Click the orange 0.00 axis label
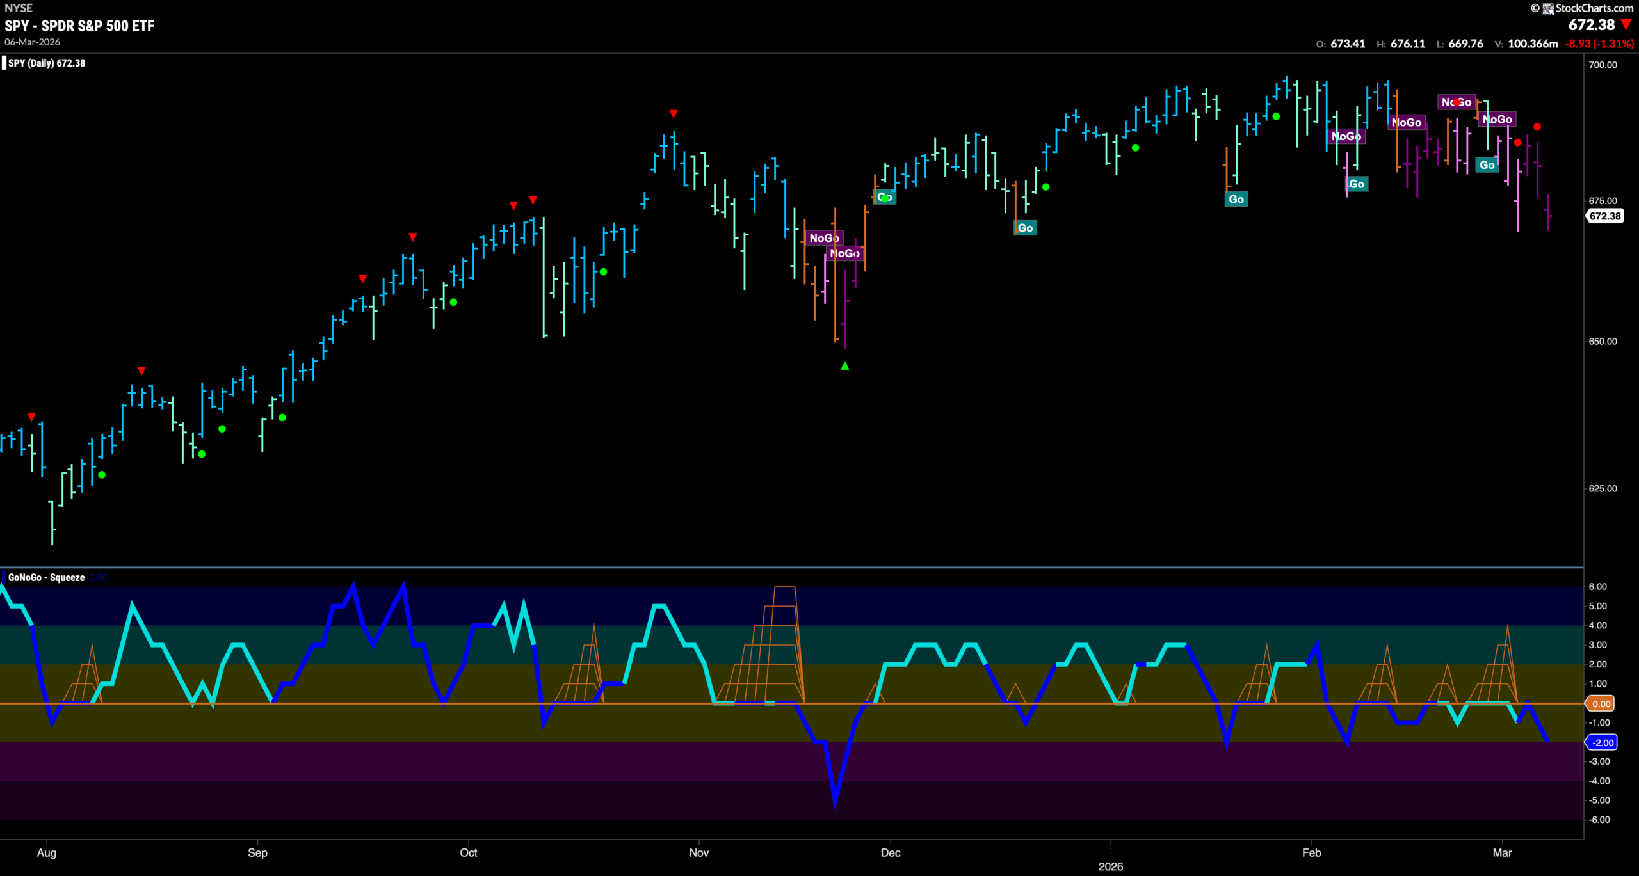 point(1601,704)
